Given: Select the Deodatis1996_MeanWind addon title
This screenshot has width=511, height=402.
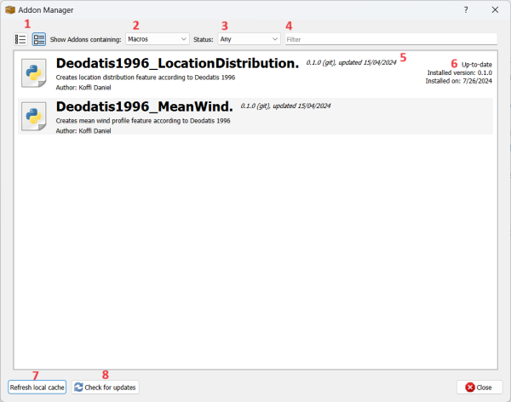Looking at the screenshot, I should pyautogui.click(x=144, y=106).
